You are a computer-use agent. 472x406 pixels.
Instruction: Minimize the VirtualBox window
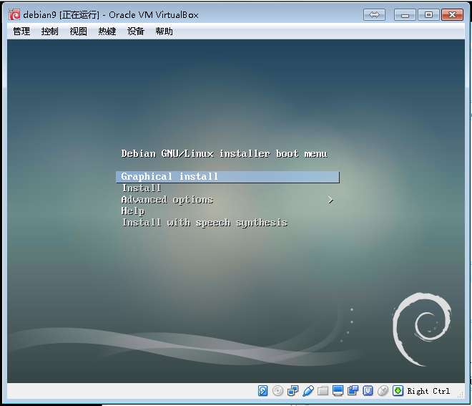pos(405,14)
